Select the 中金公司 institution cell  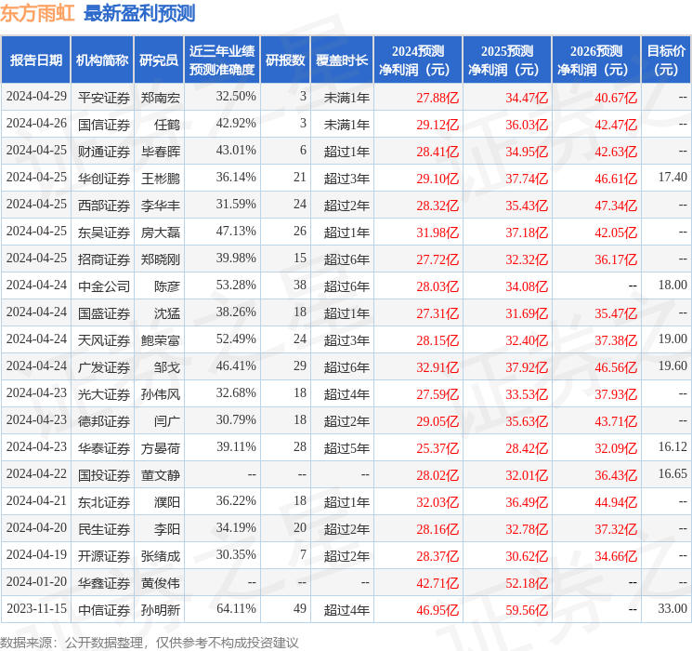(104, 286)
